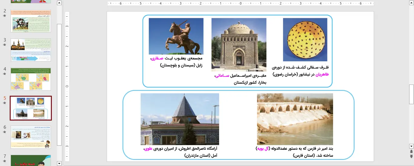Viewport: 414px width, 166px height.
Task: Select the yellow pottery dish image
Action: (305, 40)
